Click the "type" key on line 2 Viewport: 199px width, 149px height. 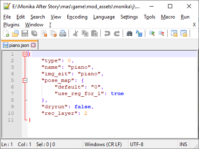coord(51,61)
